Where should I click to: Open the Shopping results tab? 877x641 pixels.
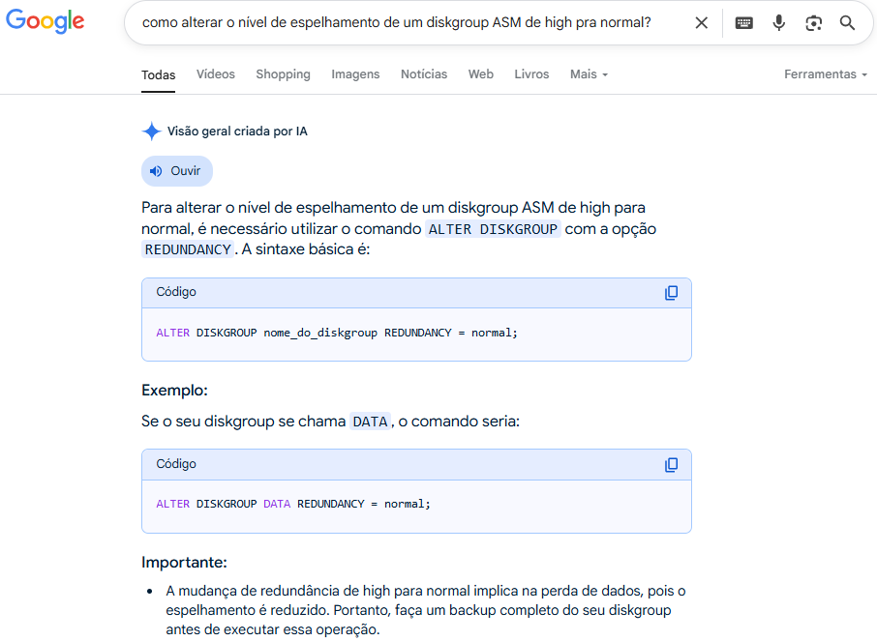[283, 74]
